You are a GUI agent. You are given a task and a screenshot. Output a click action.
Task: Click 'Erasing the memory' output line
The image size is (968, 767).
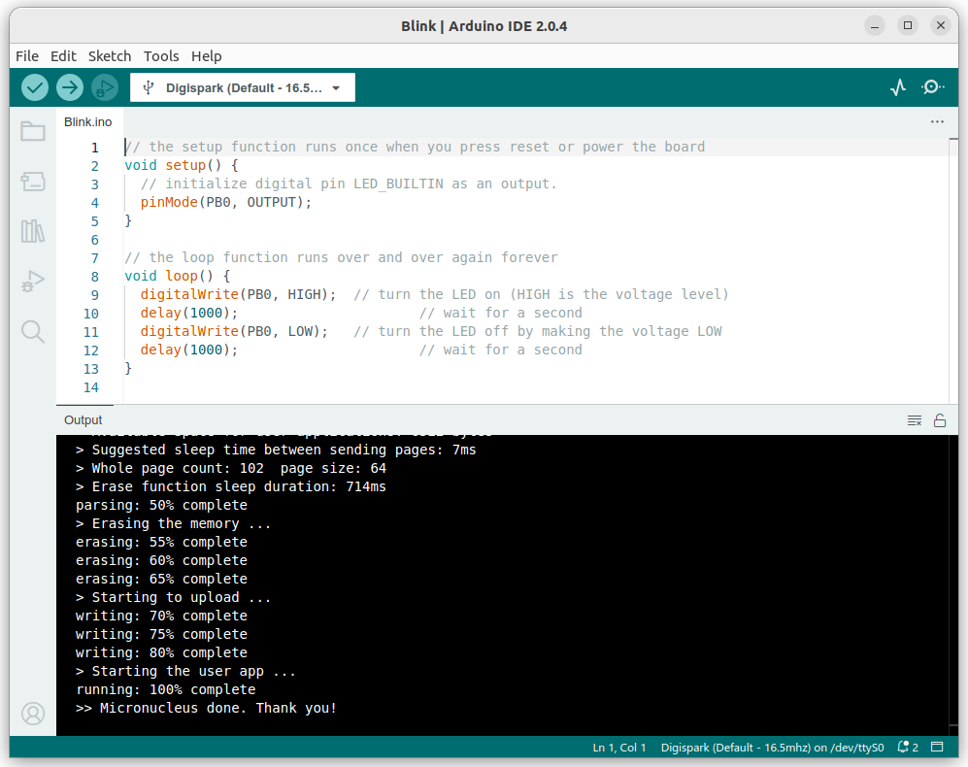click(x=173, y=523)
